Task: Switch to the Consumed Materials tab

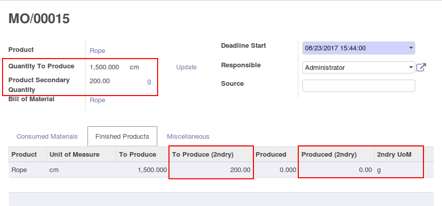Action: tap(47, 137)
